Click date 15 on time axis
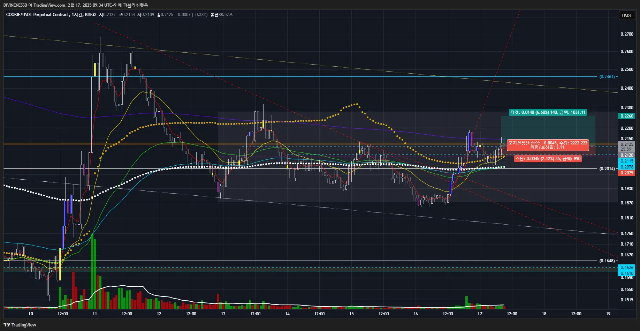The image size is (640, 331). pos(351,314)
